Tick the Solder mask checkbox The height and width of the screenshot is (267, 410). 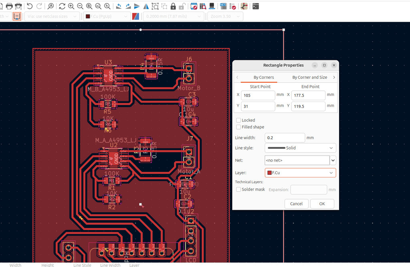pos(239,189)
